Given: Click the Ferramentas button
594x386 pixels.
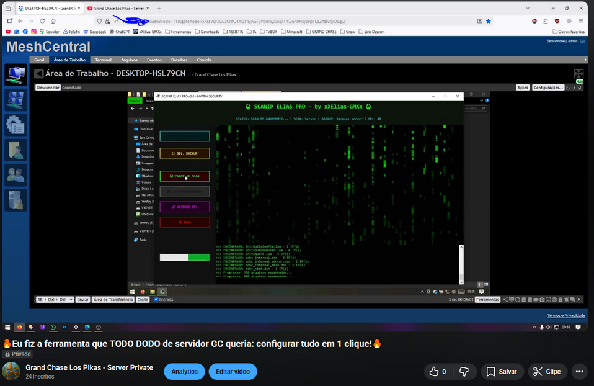Looking at the screenshot, I should click(x=487, y=300).
